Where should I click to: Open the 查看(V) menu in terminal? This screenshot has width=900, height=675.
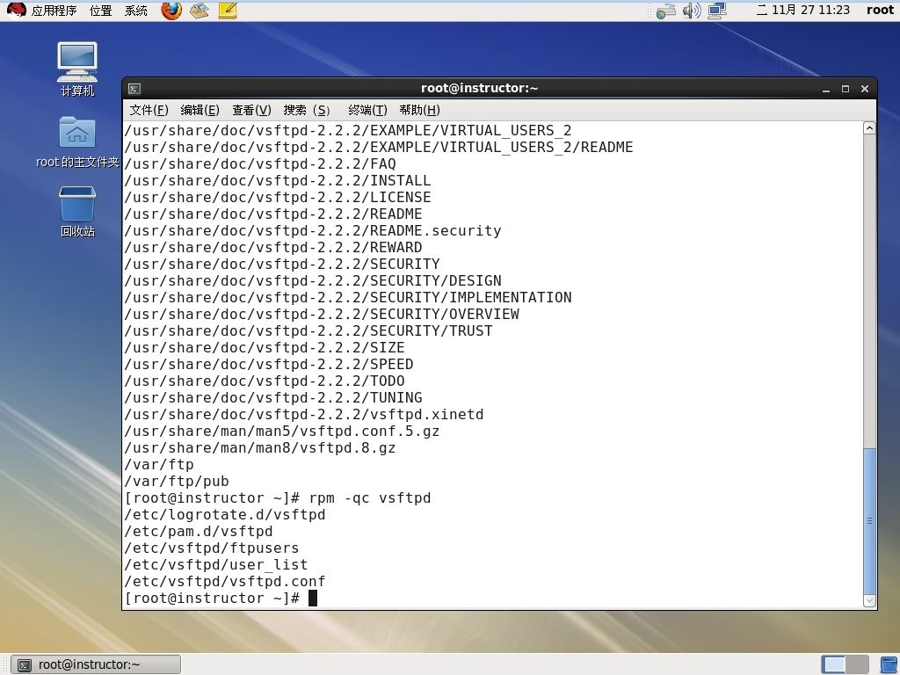[x=251, y=110]
